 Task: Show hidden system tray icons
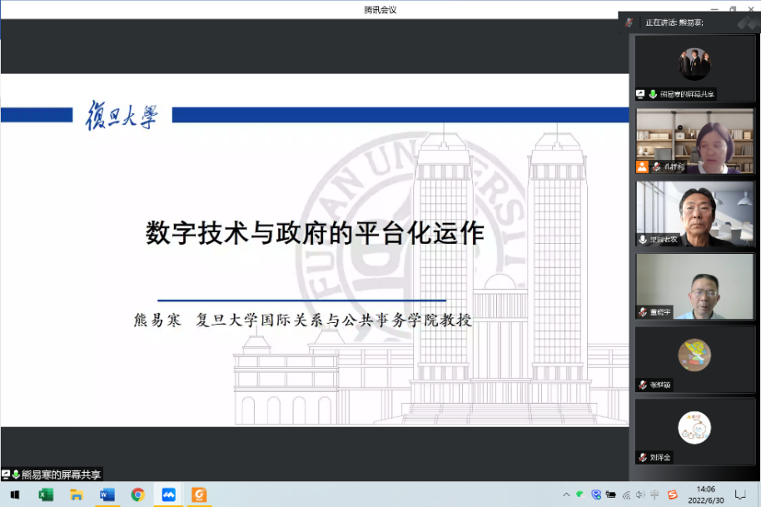pos(566,495)
